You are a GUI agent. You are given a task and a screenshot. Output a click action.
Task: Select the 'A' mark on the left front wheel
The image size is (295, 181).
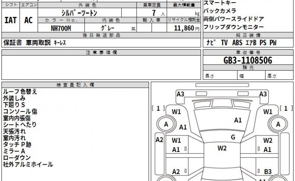[166, 124]
